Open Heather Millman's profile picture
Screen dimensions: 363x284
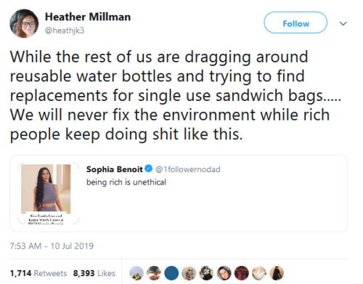click(x=24, y=23)
